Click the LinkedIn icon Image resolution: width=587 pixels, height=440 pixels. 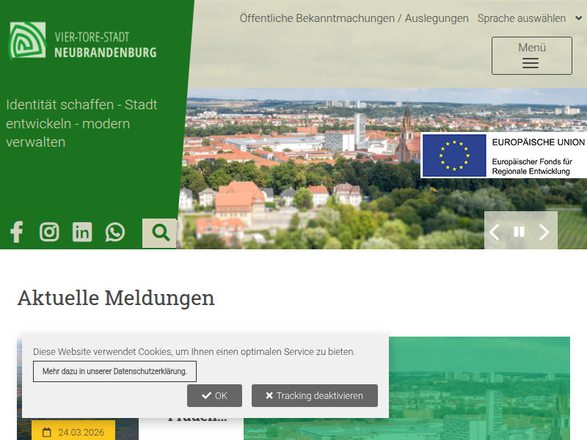[x=82, y=232]
